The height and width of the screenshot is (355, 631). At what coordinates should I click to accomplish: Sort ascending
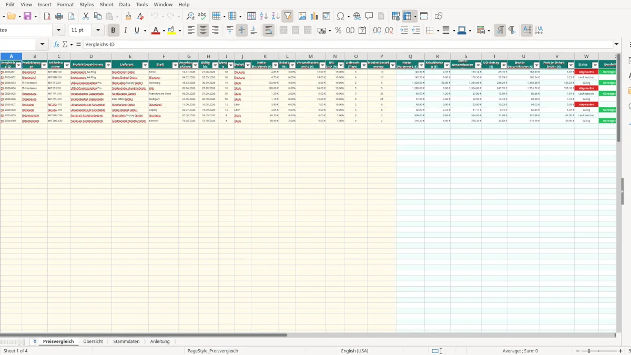264,16
